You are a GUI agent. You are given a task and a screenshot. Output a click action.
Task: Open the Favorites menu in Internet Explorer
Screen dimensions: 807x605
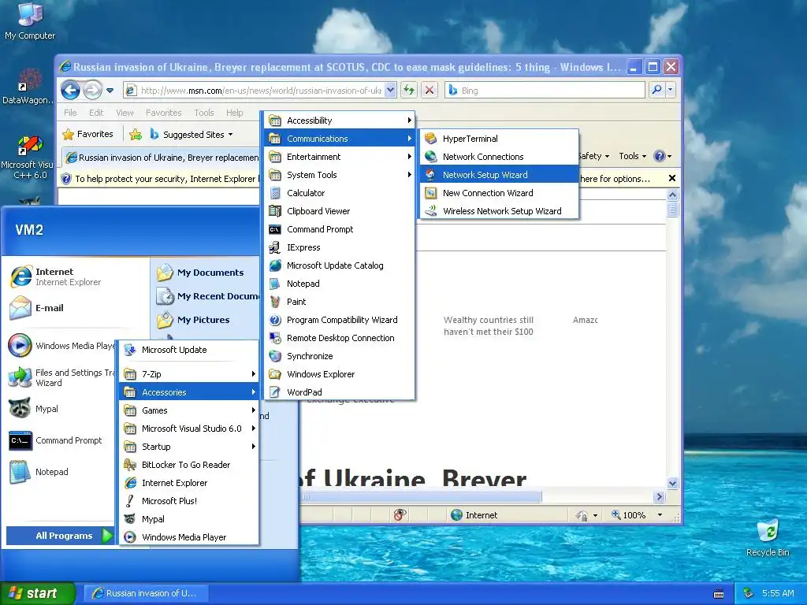click(x=164, y=113)
